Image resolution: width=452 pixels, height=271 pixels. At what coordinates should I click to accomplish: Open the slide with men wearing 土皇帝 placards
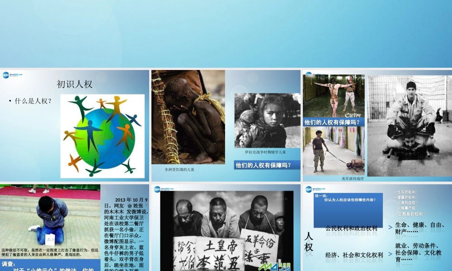coord(226,228)
